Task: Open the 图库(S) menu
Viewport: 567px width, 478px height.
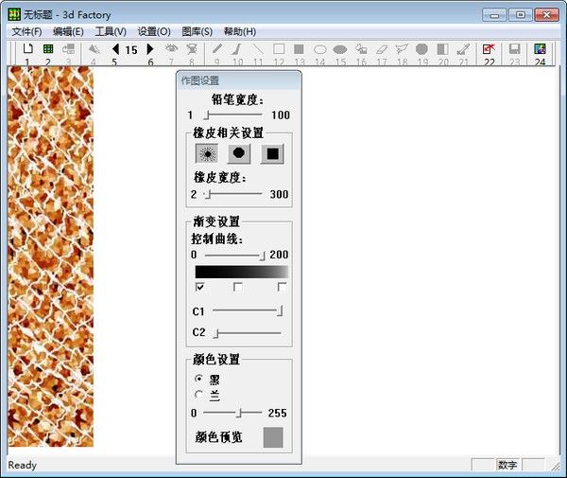Action: point(198,32)
